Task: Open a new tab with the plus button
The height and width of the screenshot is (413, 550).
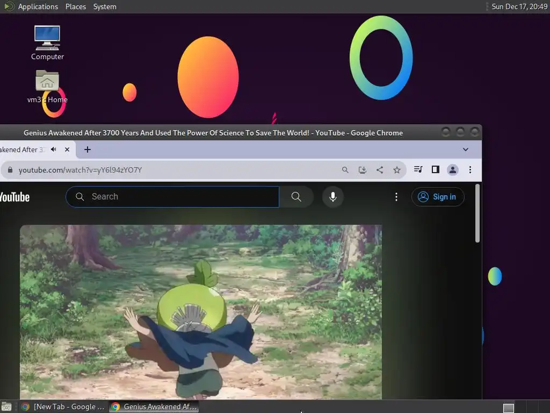Action: (88, 149)
